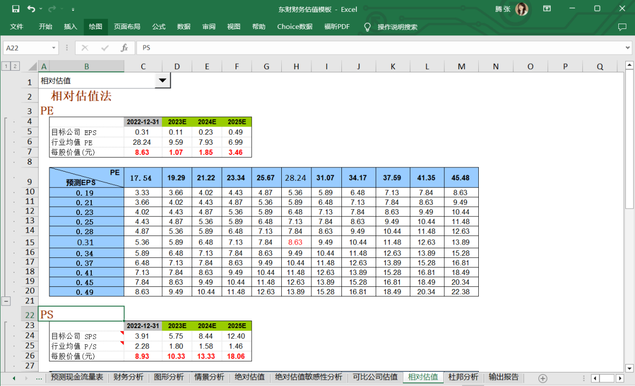
Task: Expand the Name Box dropdown arrow
Action: point(54,48)
